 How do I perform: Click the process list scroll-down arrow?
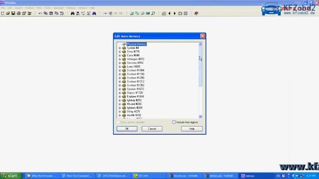pyautogui.click(x=200, y=117)
